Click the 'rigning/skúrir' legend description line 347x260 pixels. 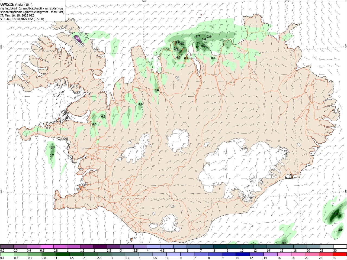(x=31, y=8)
